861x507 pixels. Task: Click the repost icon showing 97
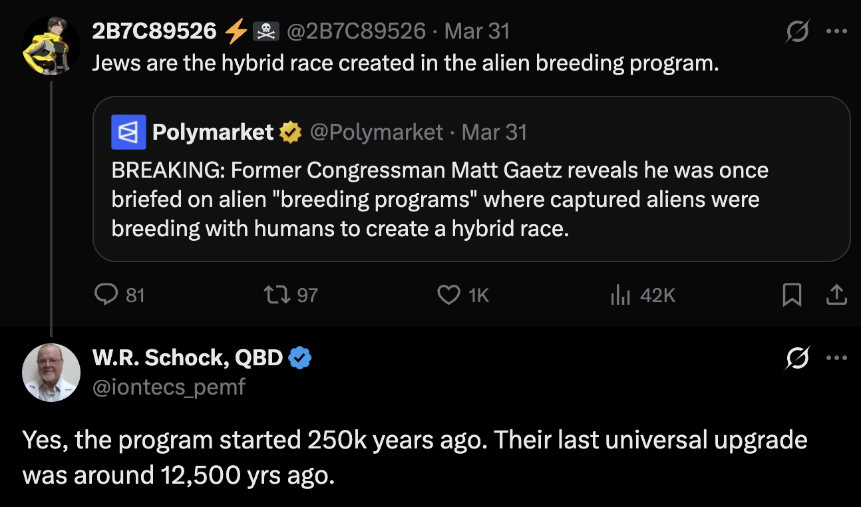pyautogui.click(x=276, y=295)
